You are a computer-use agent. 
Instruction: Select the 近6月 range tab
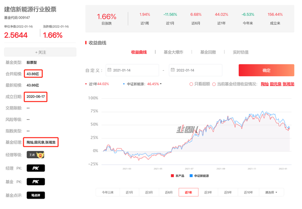tap(169, 192)
